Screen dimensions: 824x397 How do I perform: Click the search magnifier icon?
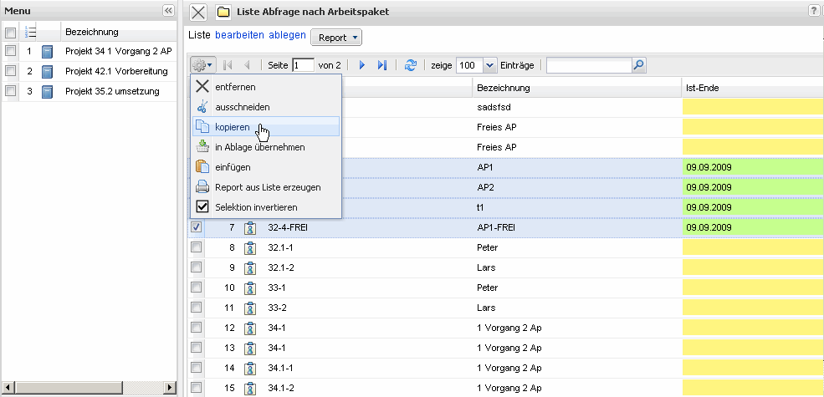coord(638,65)
